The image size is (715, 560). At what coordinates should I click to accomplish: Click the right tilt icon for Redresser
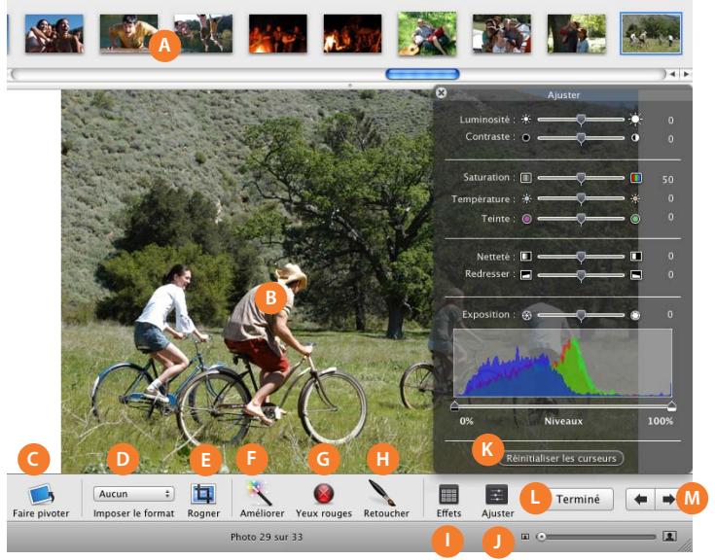(636, 275)
